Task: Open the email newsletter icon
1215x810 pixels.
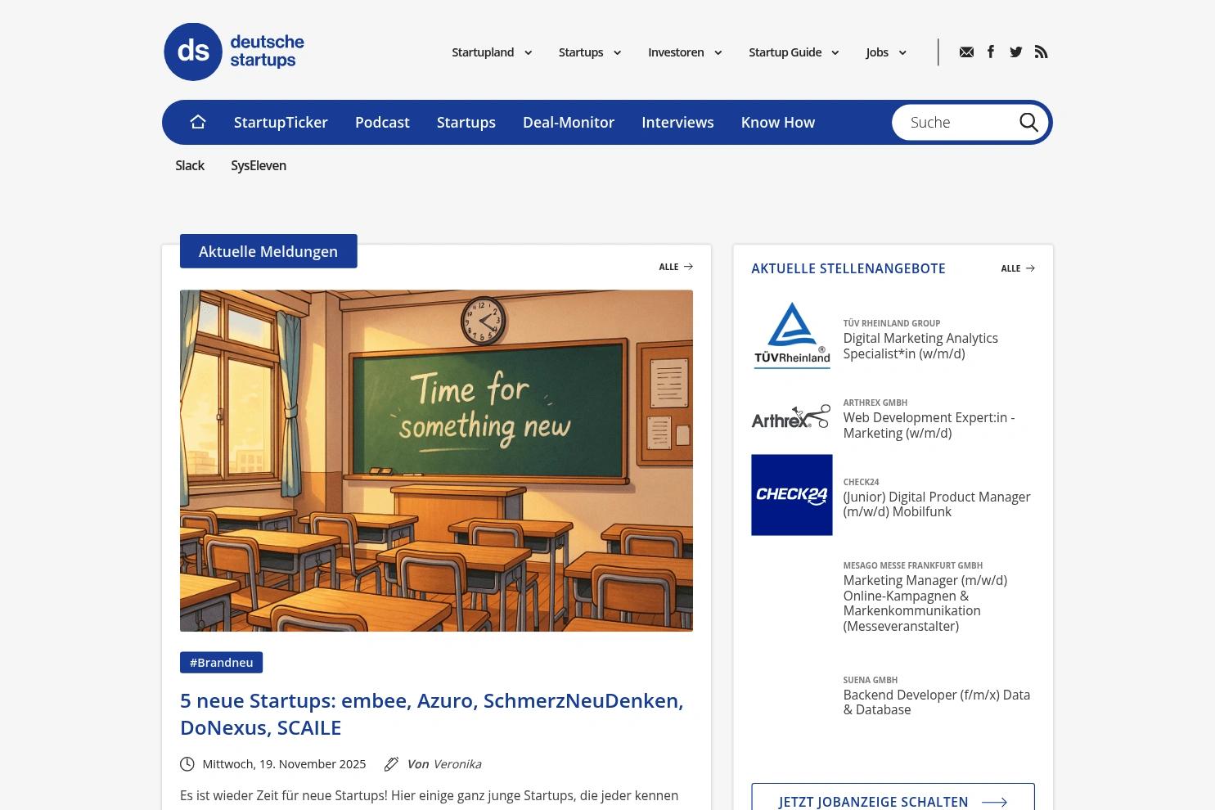Action: pyautogui.click(x=966, y=52)
